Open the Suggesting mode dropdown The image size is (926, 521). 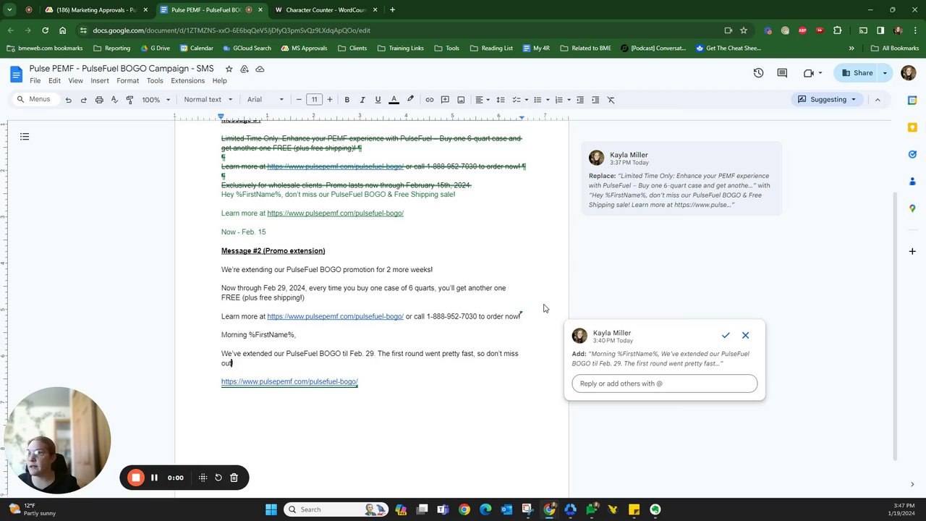[827, 99]
